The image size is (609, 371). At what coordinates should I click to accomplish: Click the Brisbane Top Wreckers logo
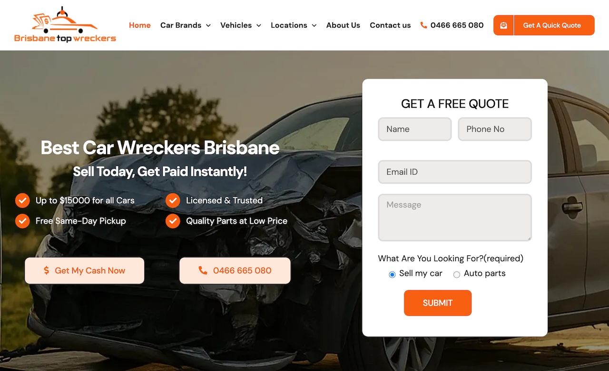click(65, 25)
